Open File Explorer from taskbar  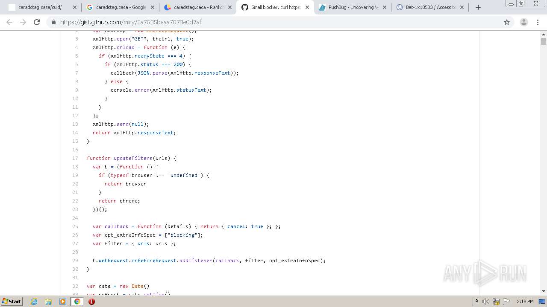48,301
